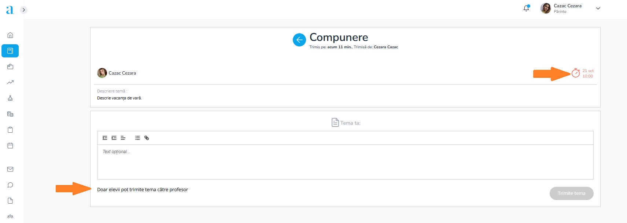The height and width of the screenshot is (223, 627).
Task: Open the notifications bell
Action: [526, 8]
